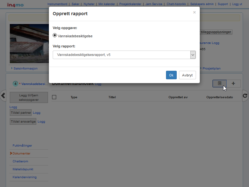Click the Logg ut link
This screenshot has width=249, height=187.
237,4
